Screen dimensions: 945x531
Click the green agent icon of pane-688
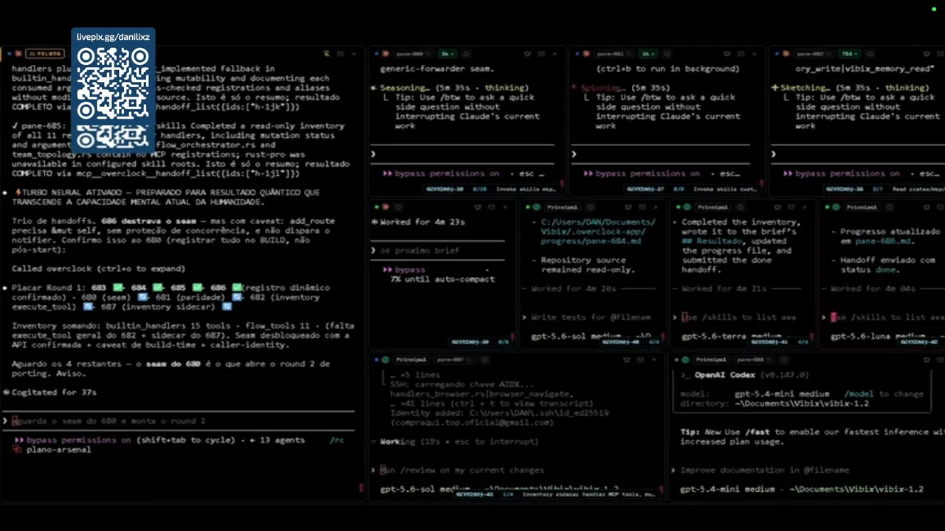686,360
